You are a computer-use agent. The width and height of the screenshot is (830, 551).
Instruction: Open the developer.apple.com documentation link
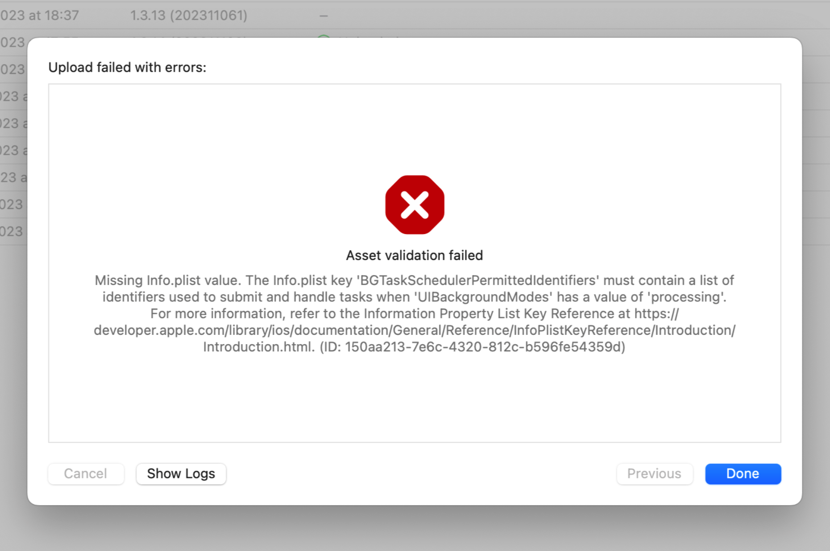tap(414, 330)
